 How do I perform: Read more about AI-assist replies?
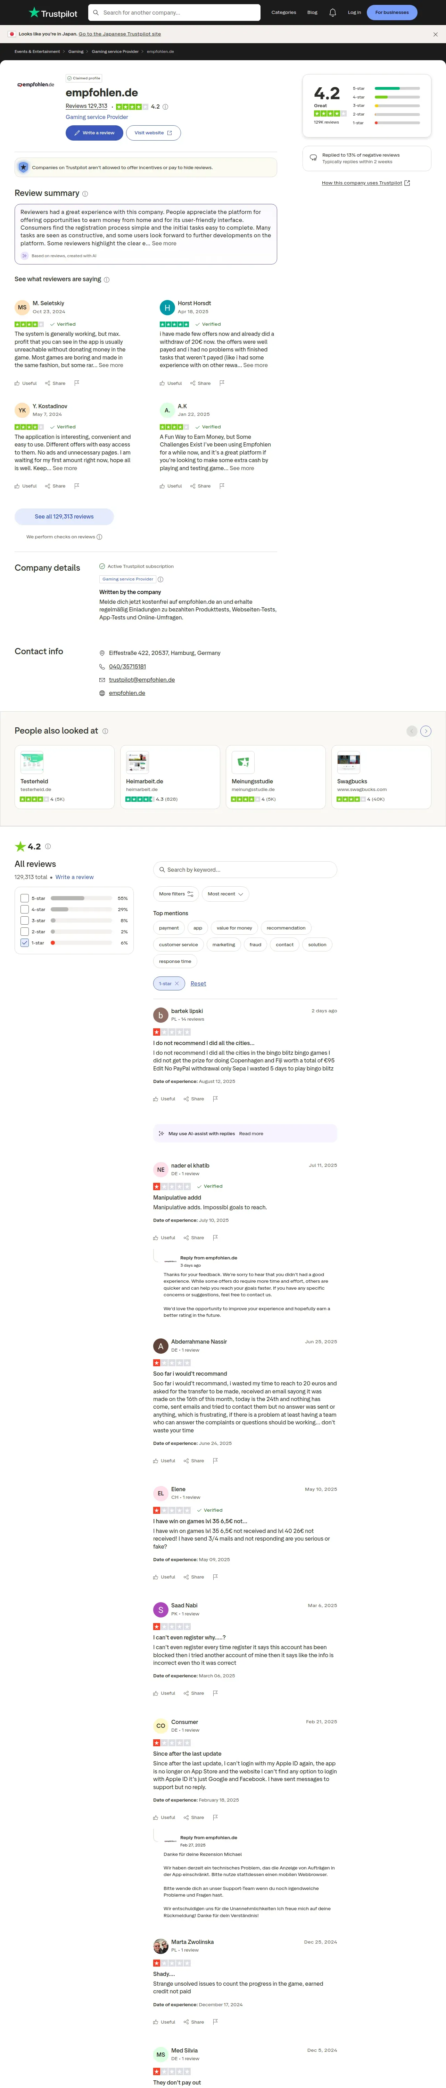251,1134
